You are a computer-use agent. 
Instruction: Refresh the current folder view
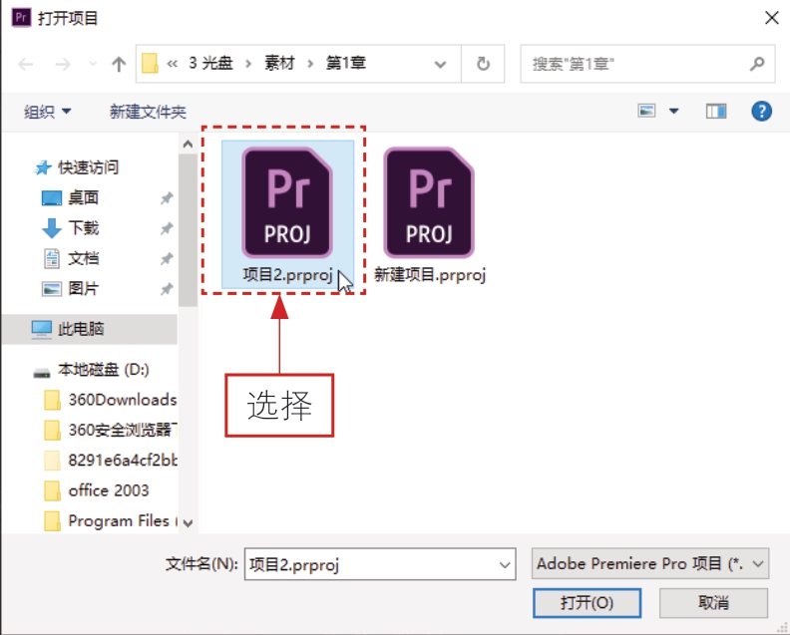[x=483, y=64]
